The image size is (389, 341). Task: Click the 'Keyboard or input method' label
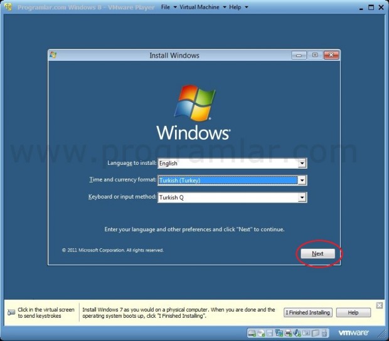(x=122, y=197)
